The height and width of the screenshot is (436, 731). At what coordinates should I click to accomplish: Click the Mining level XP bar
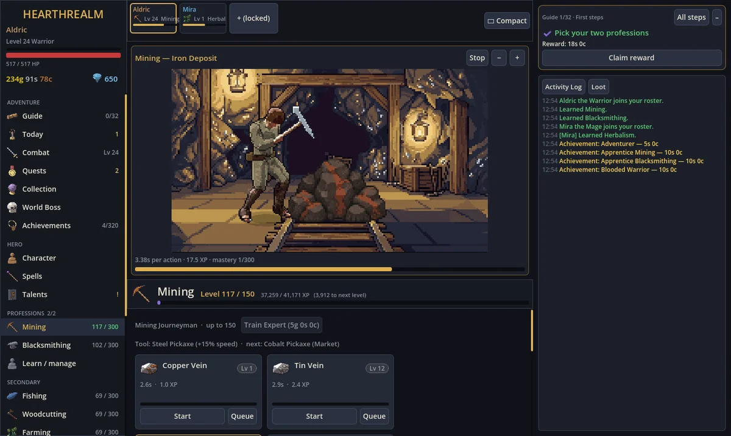[x=343, y=302]
